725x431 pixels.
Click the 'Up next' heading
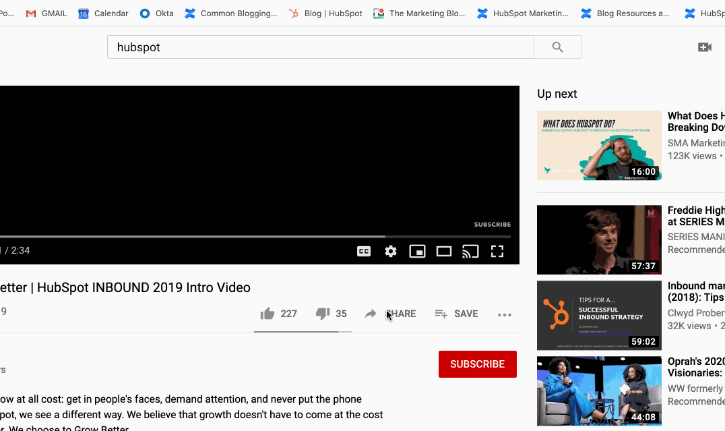pyautogui.click(x=557, y=94)
